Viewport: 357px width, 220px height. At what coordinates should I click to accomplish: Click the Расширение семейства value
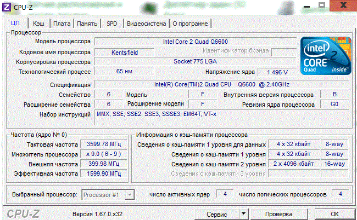[109, 104]
